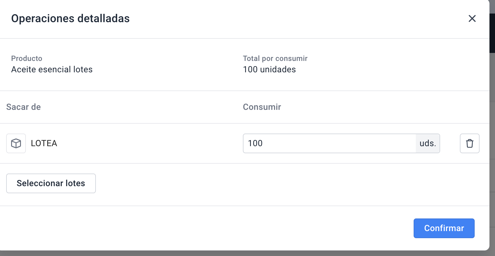495x256 pixels.
Task: Click the uds. unit suffix
Action: pyautogui.click(x=428, y=143)
